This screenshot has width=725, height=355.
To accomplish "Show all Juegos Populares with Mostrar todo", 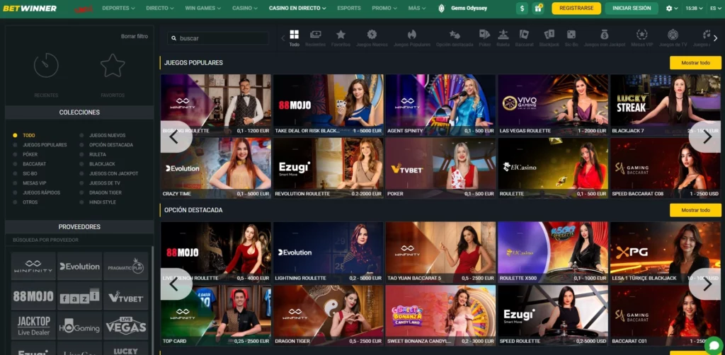I will 695,63.
